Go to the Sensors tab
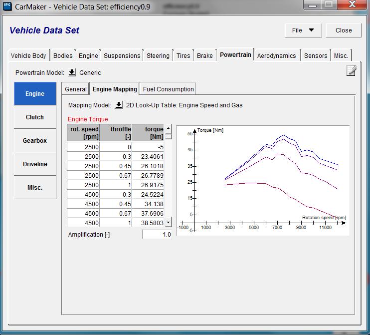Viewport: 370px width, 335px height. (316, 56)
